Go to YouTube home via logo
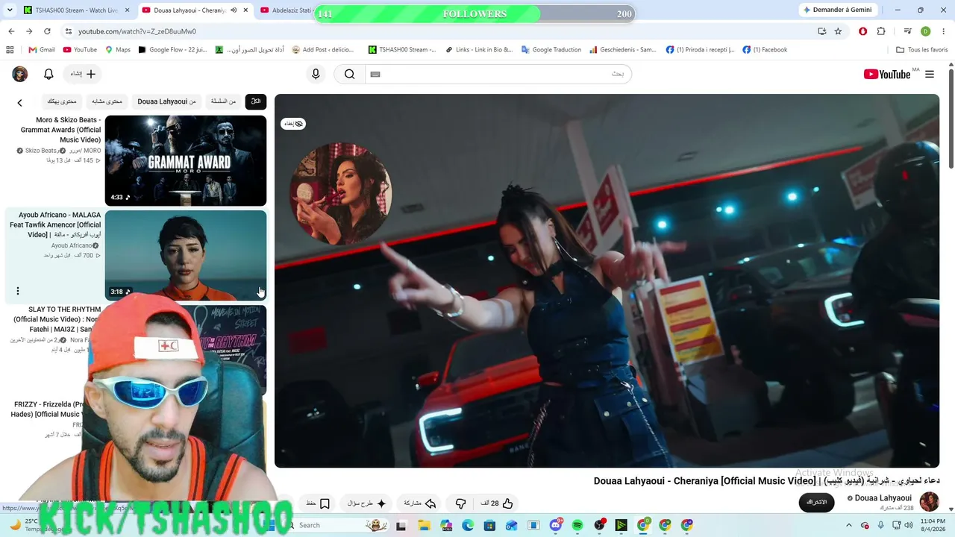Image resolution: width=955 pixels, height=537 pixels. point(886,74)
